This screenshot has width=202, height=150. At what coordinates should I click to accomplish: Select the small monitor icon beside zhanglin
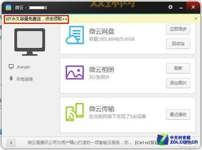click(11, 66)
